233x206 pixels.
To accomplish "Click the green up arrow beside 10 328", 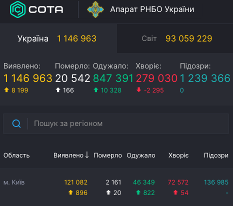I will [x=96, y=90].
